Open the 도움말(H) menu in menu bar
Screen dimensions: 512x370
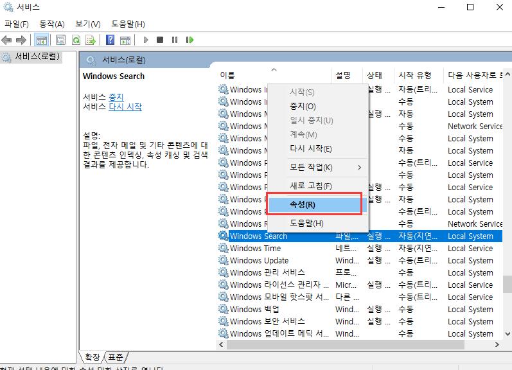pyautogui.click(x=128, y=24)
